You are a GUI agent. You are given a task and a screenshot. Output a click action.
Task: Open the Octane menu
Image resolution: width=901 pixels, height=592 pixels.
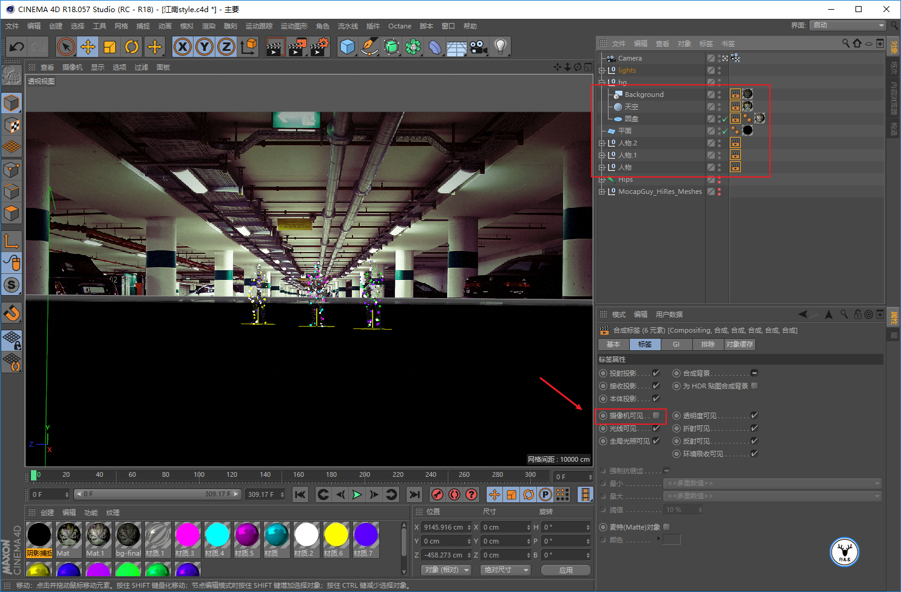point(400,26)
